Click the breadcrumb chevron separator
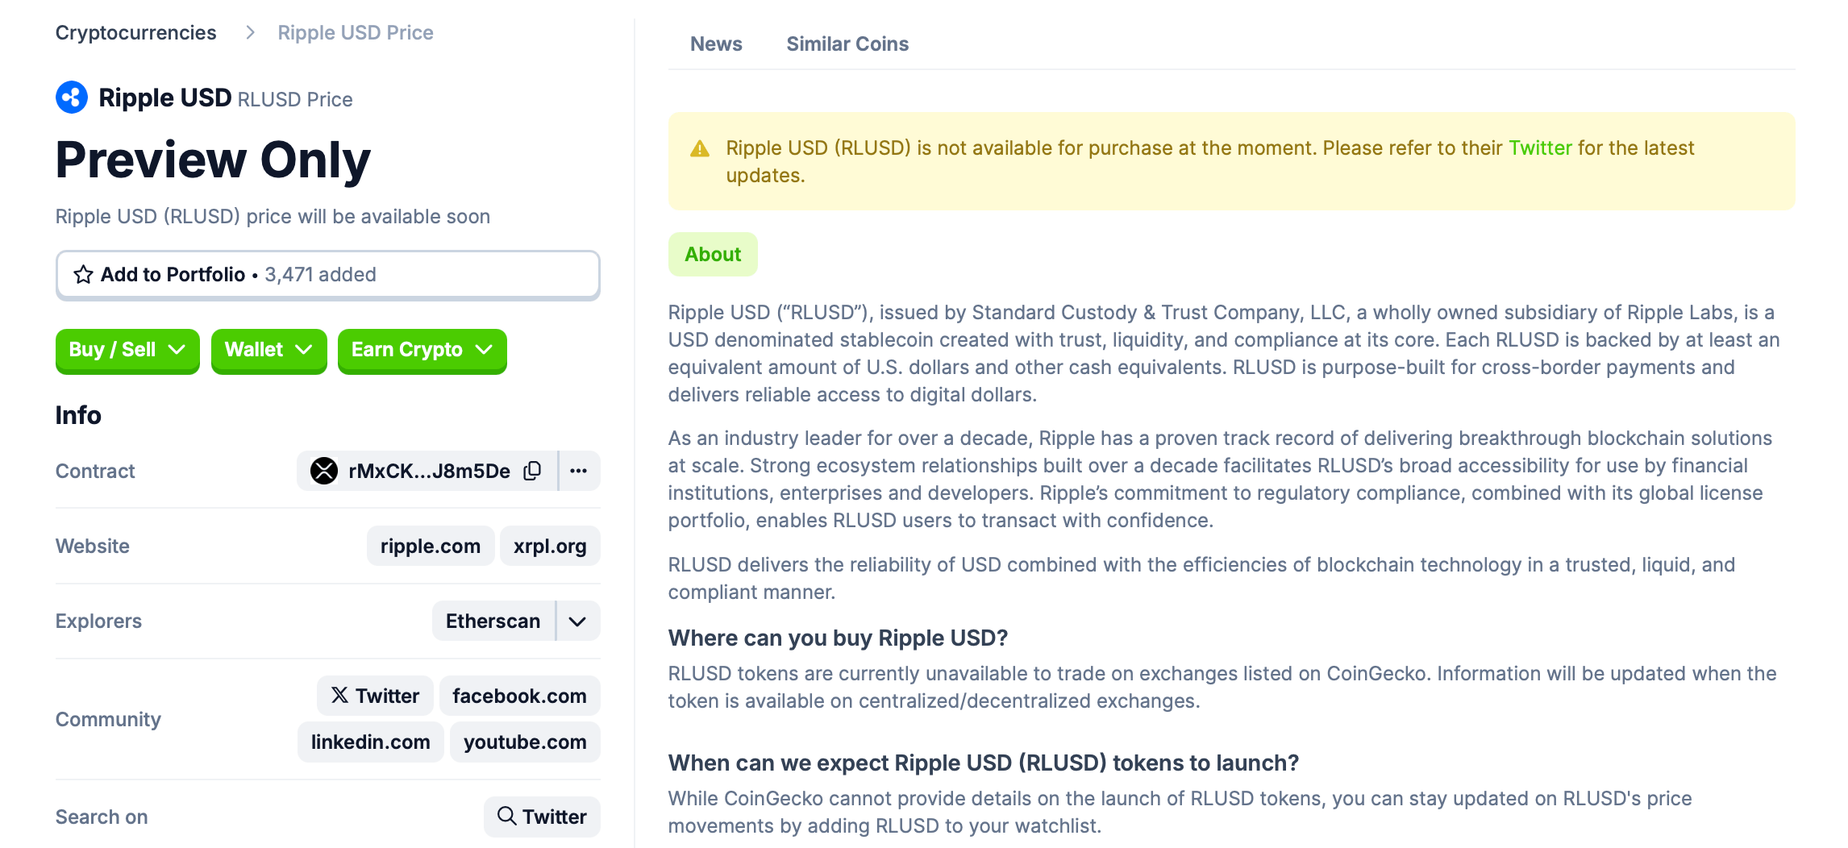Viewport: 1848px width, 848px height. click(251, 32)
